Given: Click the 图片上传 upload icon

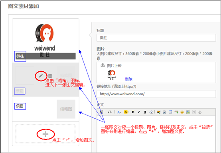Looking at the screenshot, I should coord(103,65).
